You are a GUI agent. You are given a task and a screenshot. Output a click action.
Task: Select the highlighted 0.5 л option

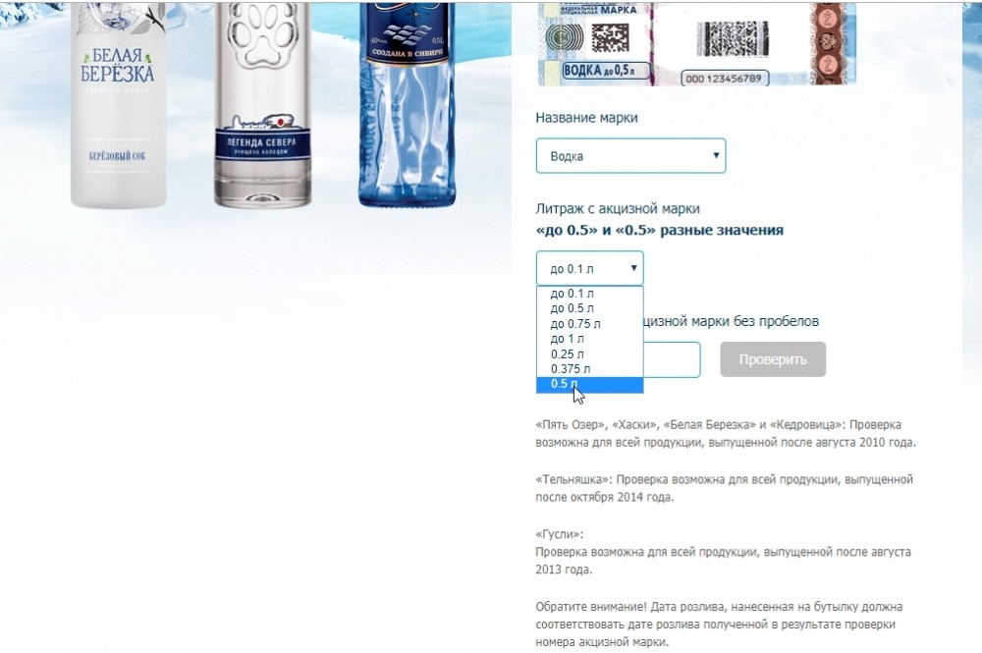[x=589, y=384]
